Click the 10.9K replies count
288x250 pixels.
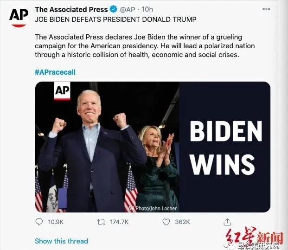pos(56,222)
